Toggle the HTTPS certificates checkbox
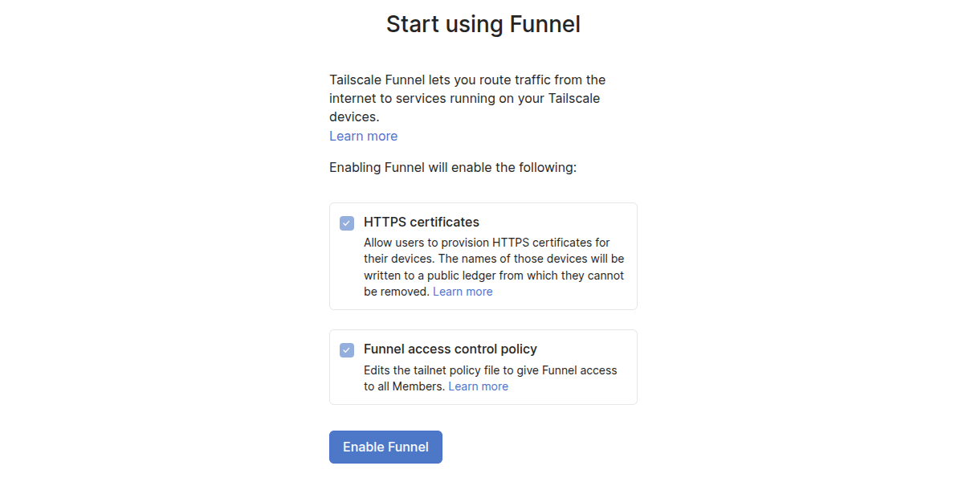The width and height of the screenshot is (954, 482). pyautogui.click(x=347, y=223)
